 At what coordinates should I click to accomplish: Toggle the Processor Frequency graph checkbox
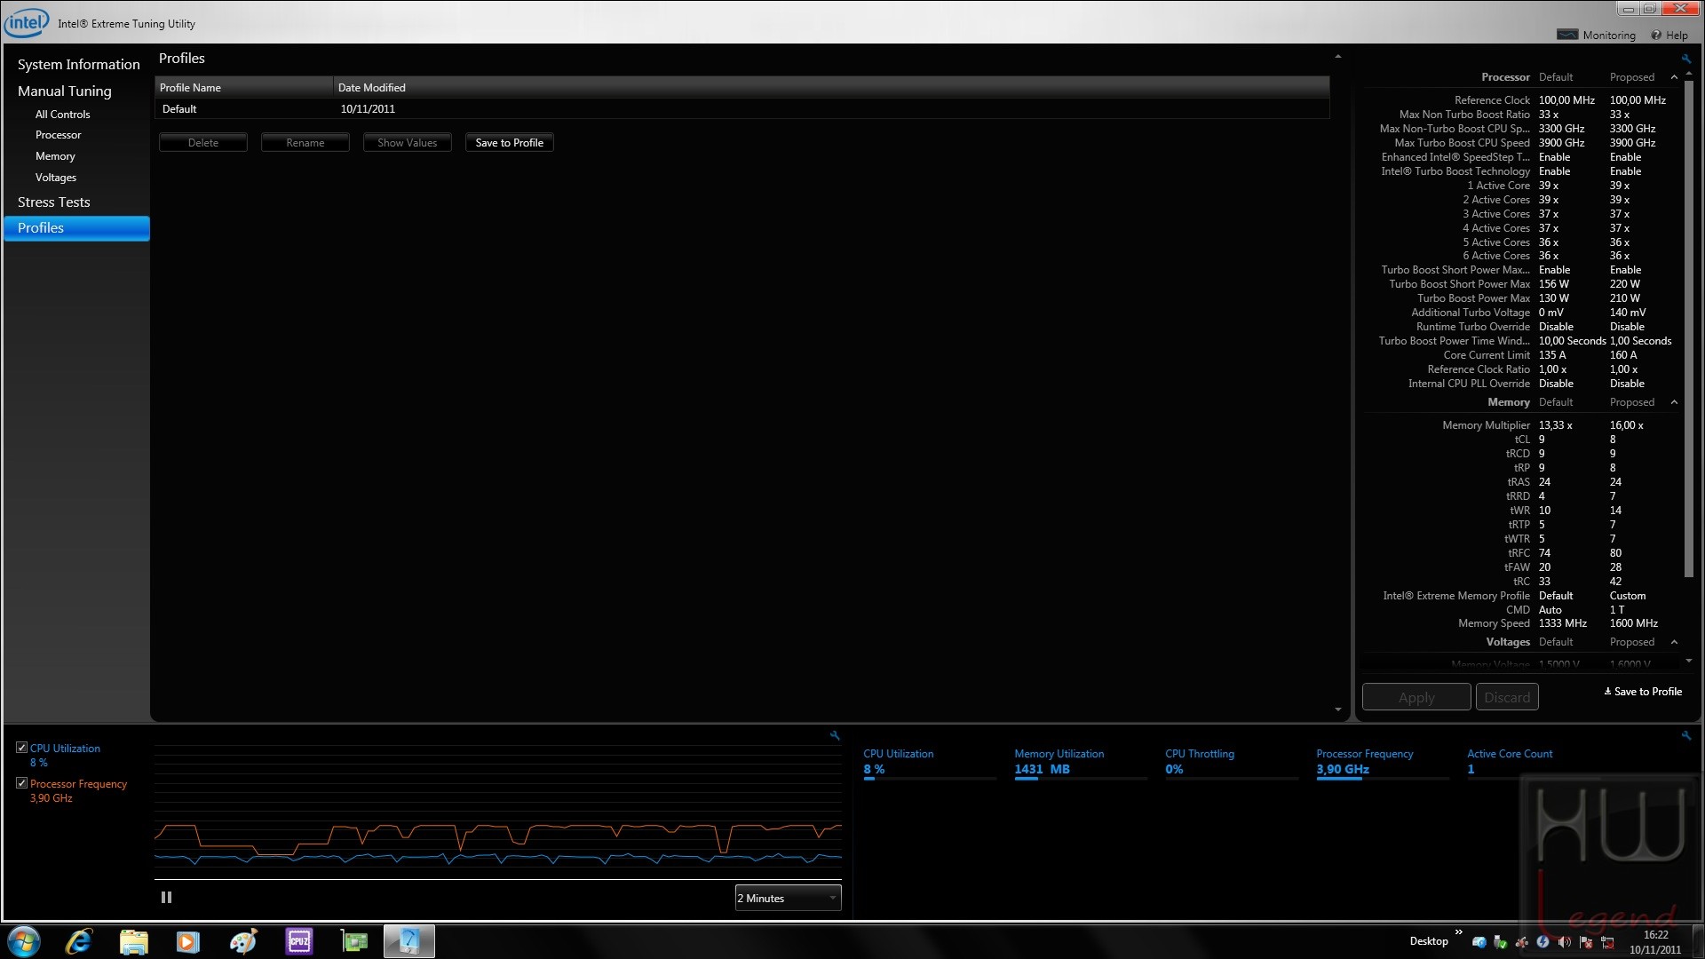click(21, 783)
